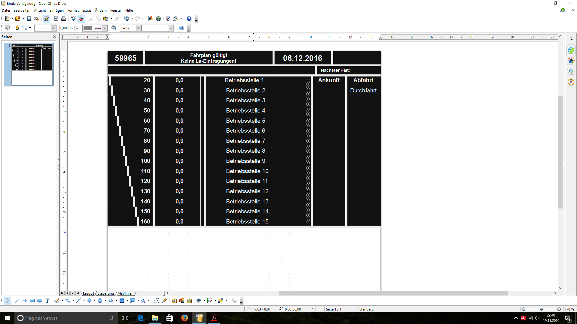Image resolution: width=577 pixels, height=324 pixels.
Task: Click the Insert Chart icon
Action: 151,19
